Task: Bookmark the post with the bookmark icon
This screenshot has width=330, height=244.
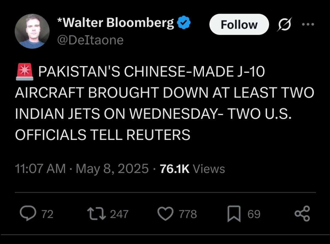Action: coord(234,214)
